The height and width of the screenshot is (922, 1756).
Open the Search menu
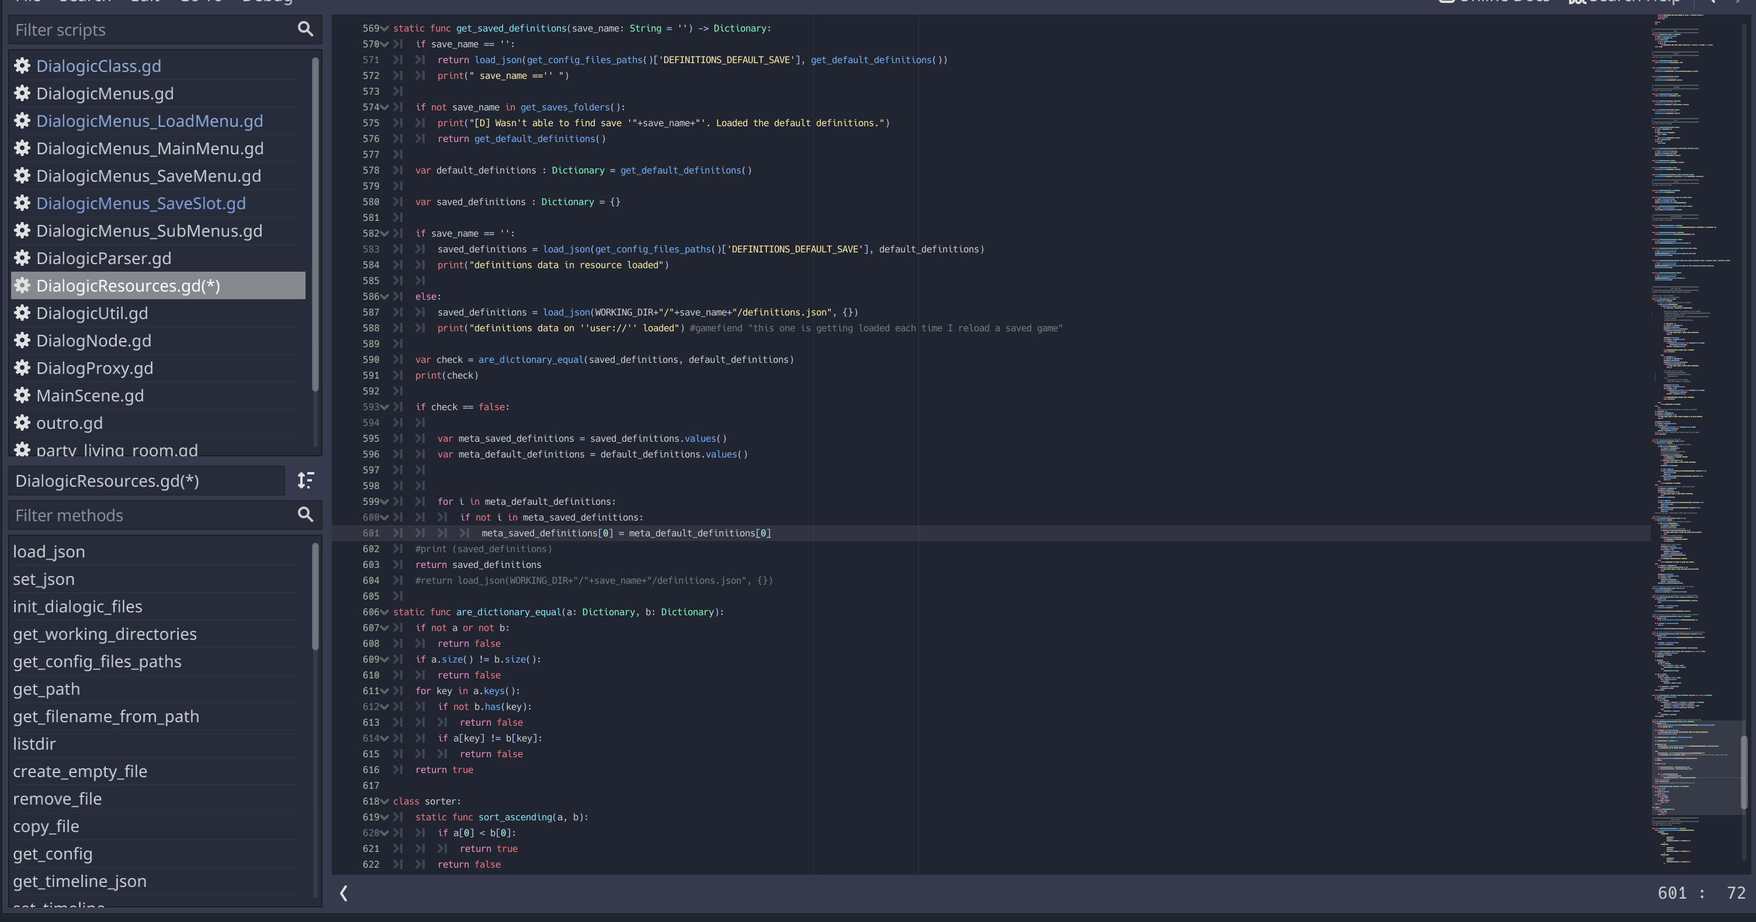[85, 2]
